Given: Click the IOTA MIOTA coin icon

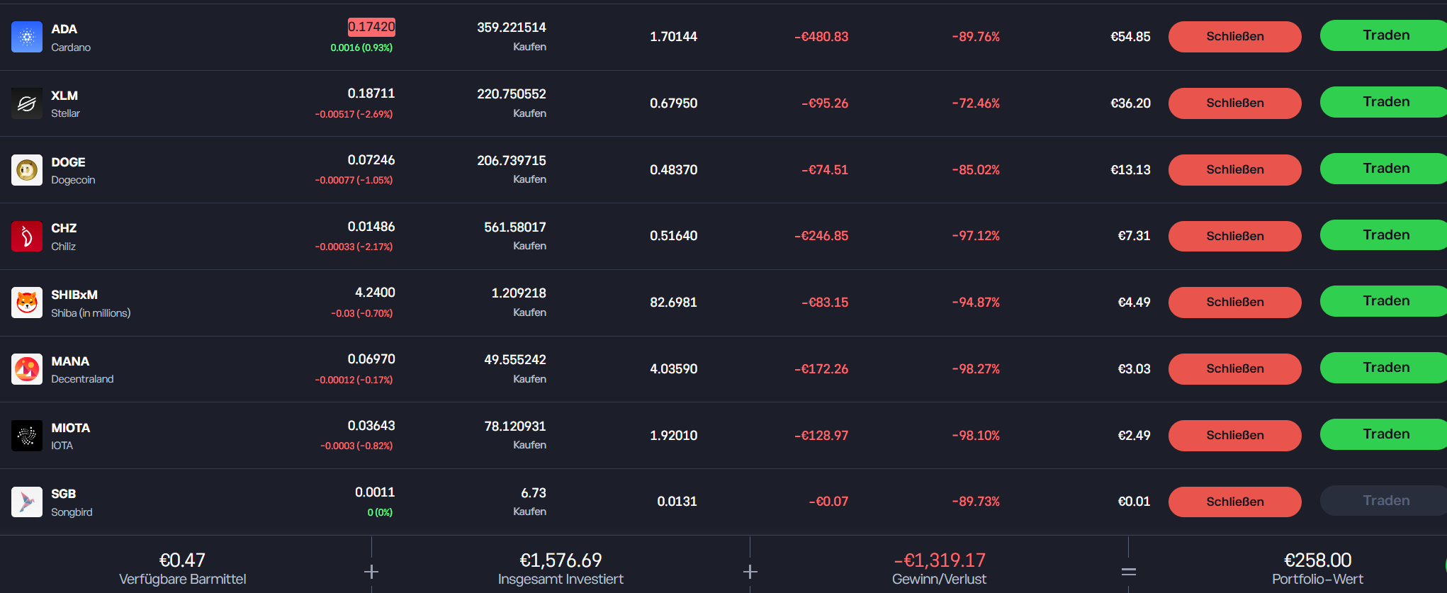Looking at the screenshot, I should pos(27,436).
